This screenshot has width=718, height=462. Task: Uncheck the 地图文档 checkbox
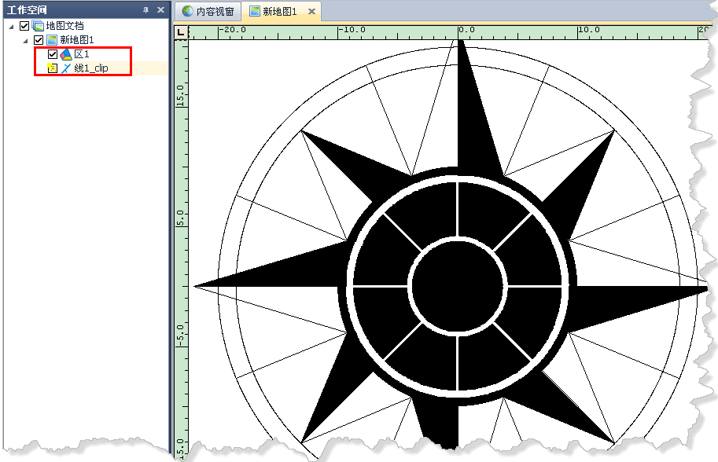24,26
